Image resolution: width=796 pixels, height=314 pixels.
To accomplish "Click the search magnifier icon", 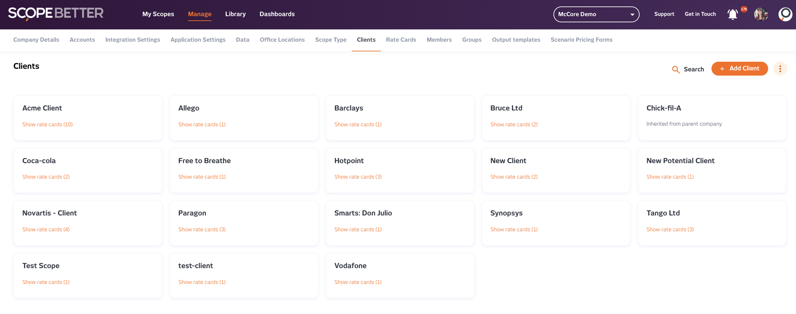I will tap(676, 69).
